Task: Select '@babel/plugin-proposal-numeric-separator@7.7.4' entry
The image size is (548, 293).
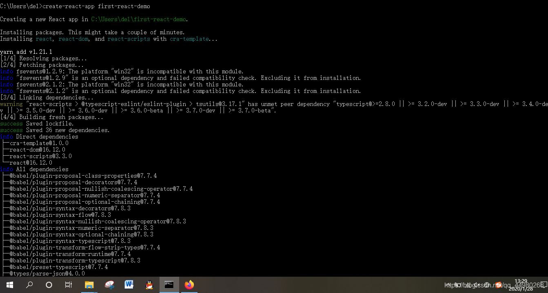Action: (85, 195)
